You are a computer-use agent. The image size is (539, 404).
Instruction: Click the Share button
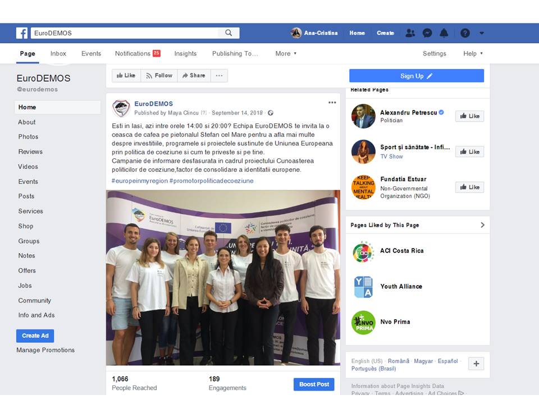(x=194, y=76)
